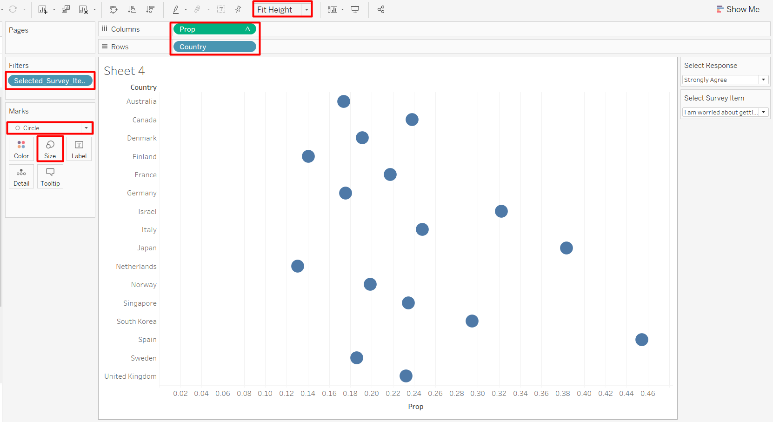Click the Detail button in the Marks card
Screen dimensions: 773x422
point(21,176)
